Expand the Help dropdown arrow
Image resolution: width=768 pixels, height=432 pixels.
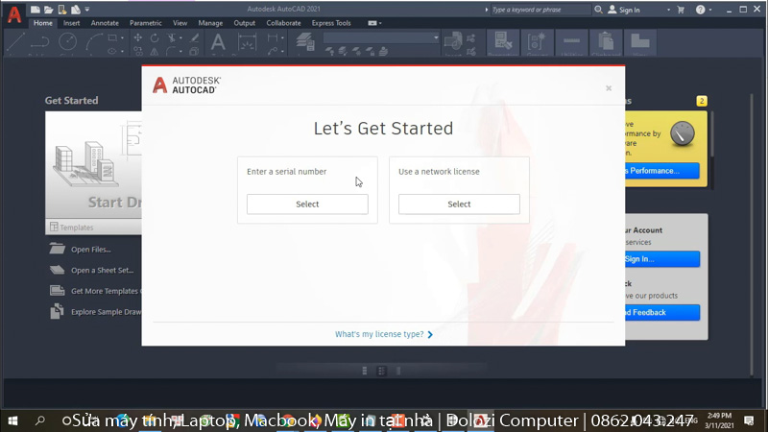point(710,10)
